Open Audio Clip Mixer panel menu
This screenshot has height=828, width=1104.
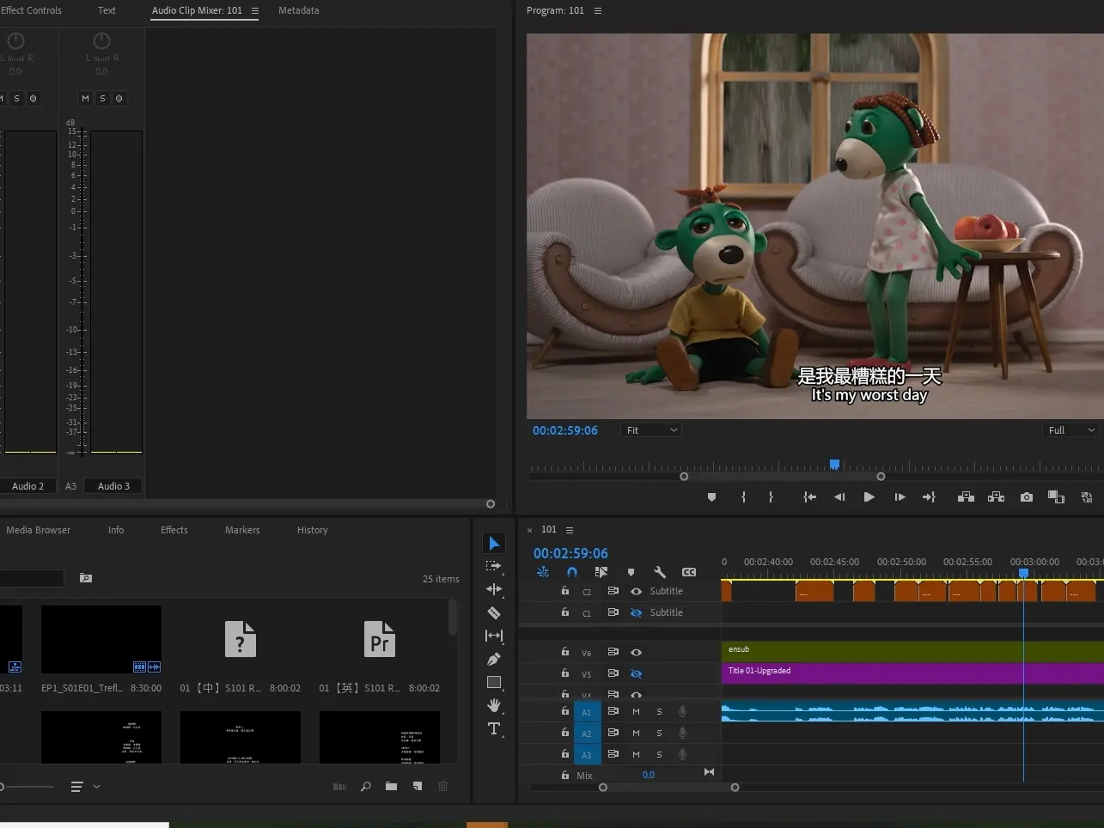(254, 11)
